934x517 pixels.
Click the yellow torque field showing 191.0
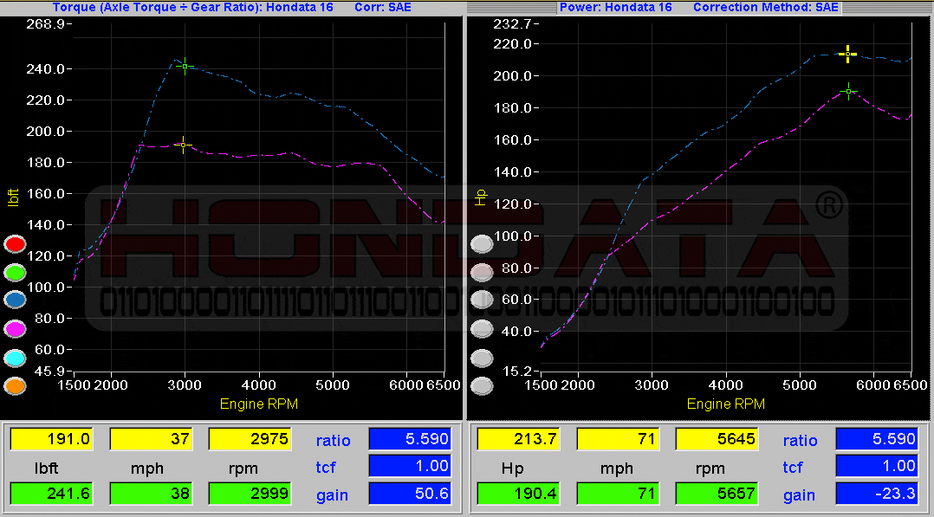51,439
